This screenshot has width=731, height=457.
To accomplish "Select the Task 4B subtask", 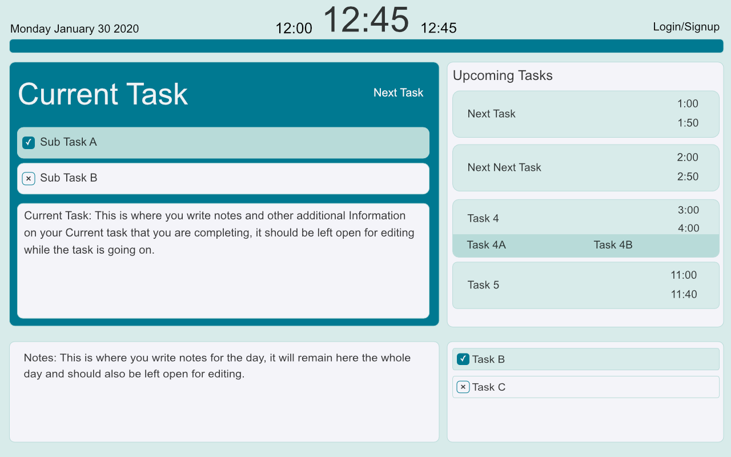I will (613, 245).
